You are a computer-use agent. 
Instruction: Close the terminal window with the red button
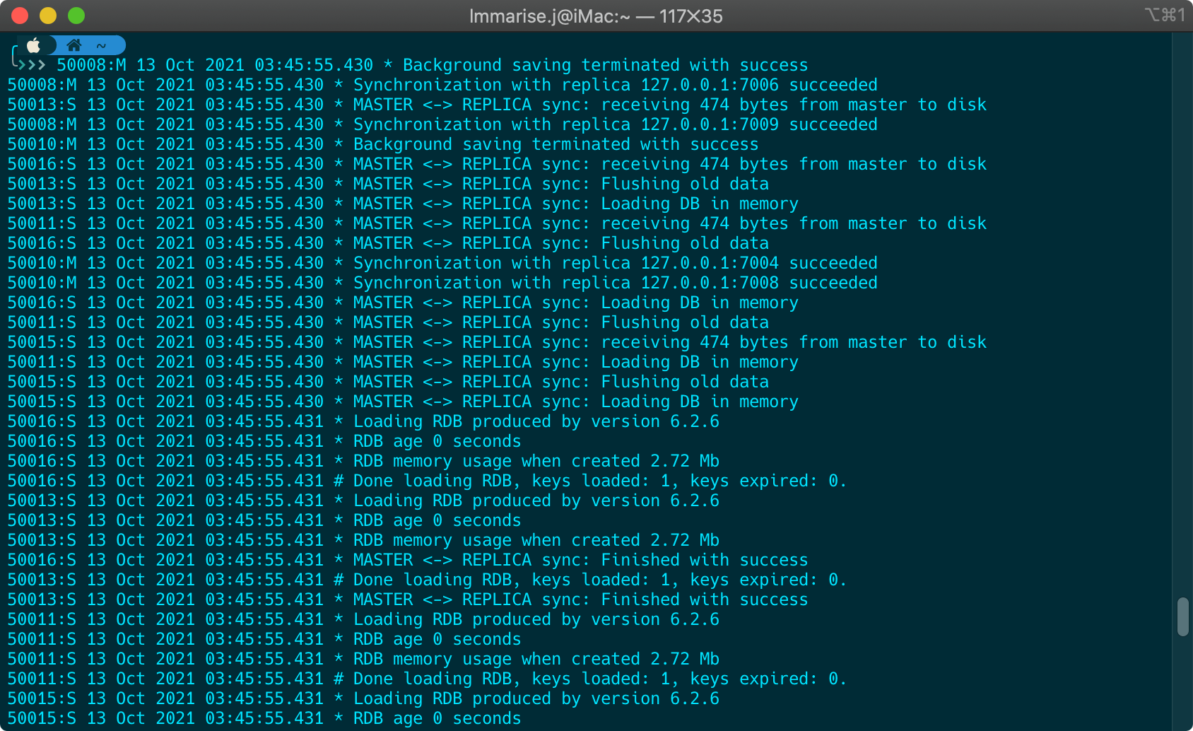tap(20, 16)
